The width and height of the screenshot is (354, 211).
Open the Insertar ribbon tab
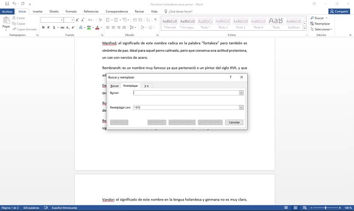click(x=37, y=11)
